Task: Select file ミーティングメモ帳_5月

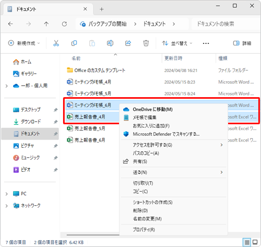Action: [x=89, y=93]
